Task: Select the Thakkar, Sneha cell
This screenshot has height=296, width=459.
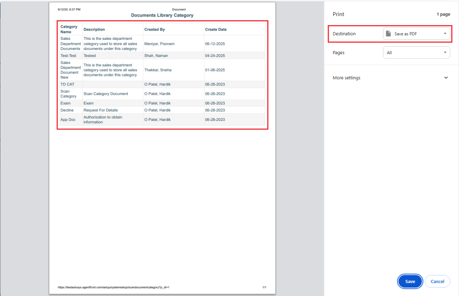Action: click(158, 70)
